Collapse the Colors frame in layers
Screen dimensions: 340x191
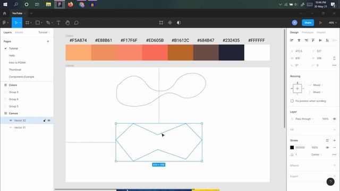pyautogui.click(x=5, y=85)
